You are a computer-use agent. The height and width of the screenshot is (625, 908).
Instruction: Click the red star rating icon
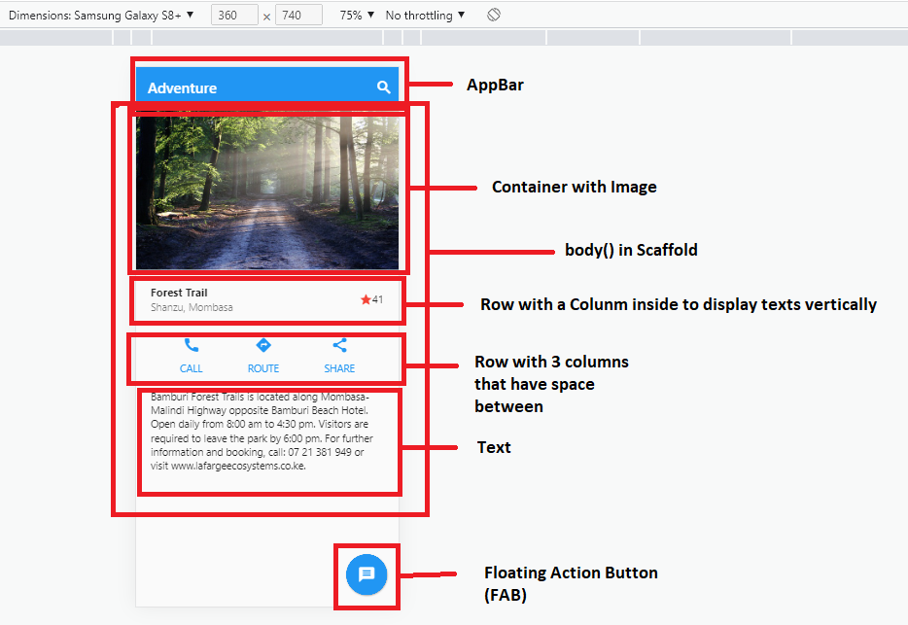pyautogui.click(x=365, y=299)
